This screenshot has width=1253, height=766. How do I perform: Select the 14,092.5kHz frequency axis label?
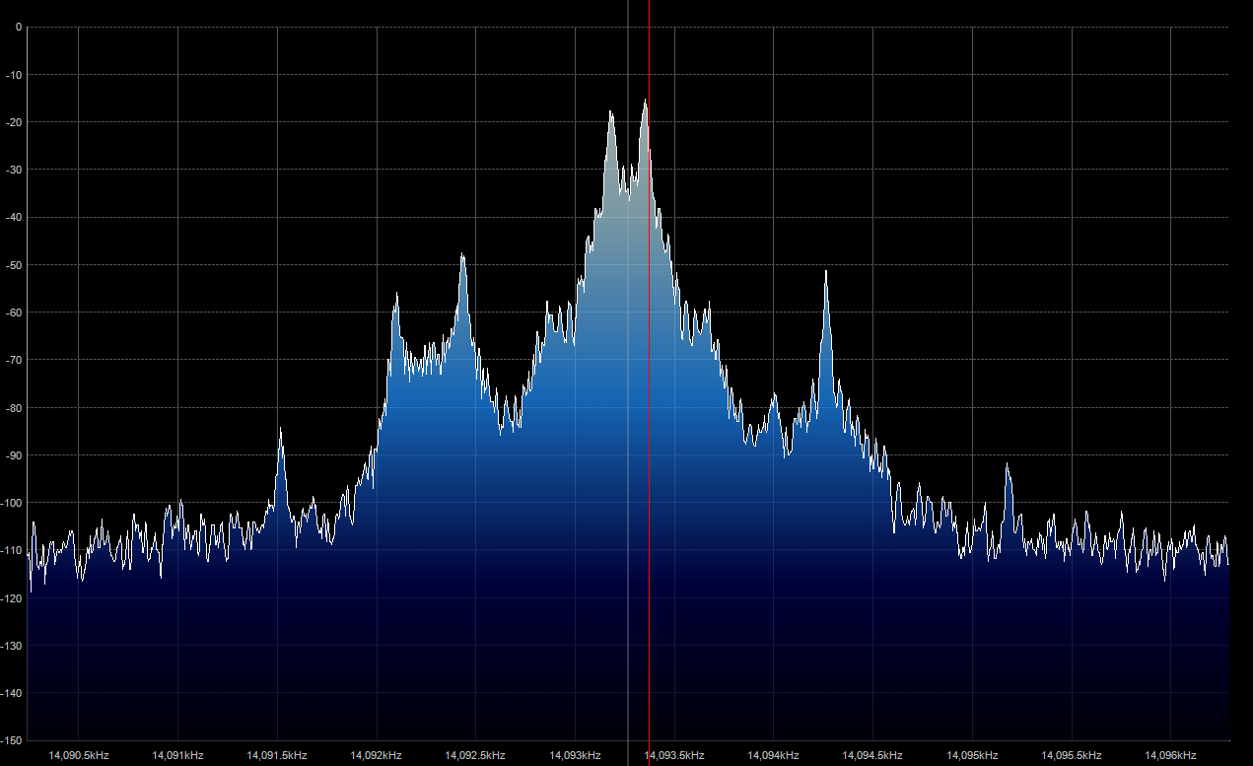point(475,755)
